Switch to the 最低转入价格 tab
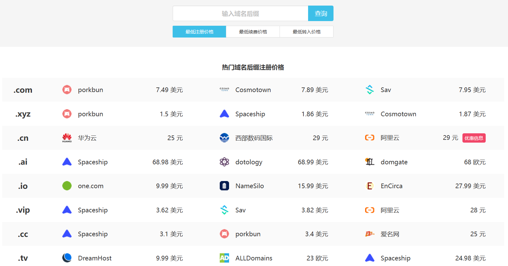 (307, 32)
